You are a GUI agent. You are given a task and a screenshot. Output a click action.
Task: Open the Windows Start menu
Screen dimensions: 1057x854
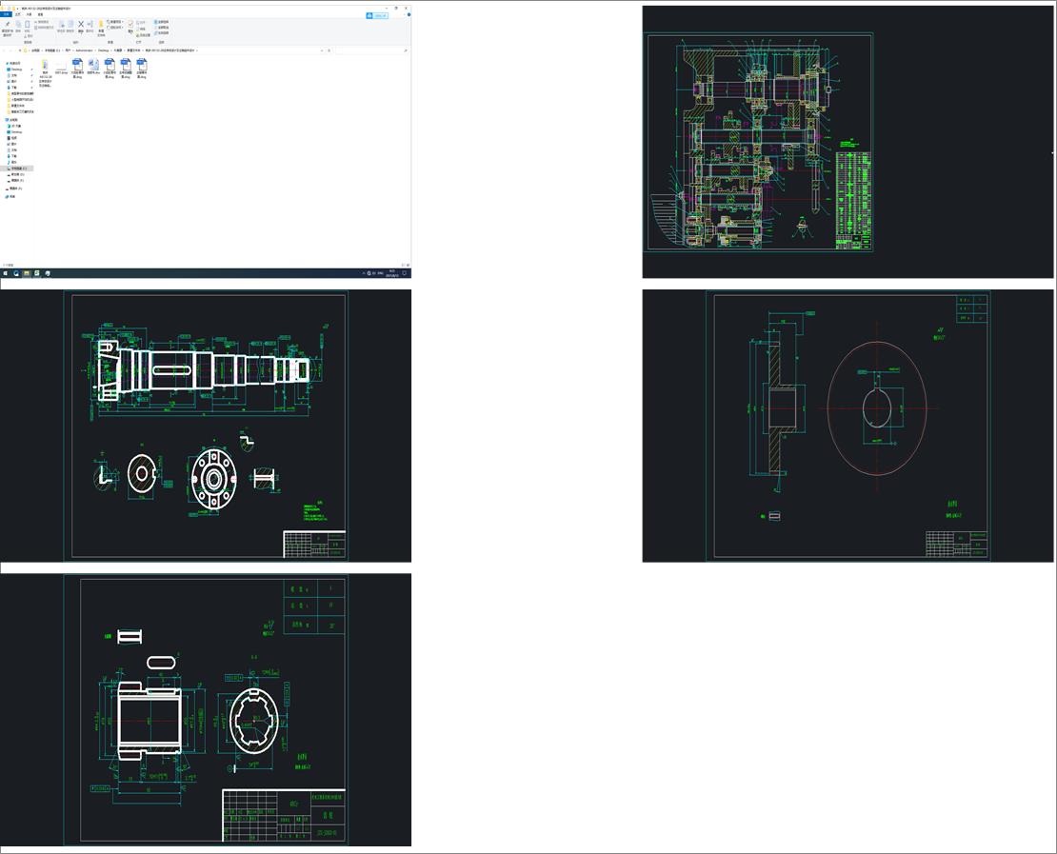pos(6,273)
